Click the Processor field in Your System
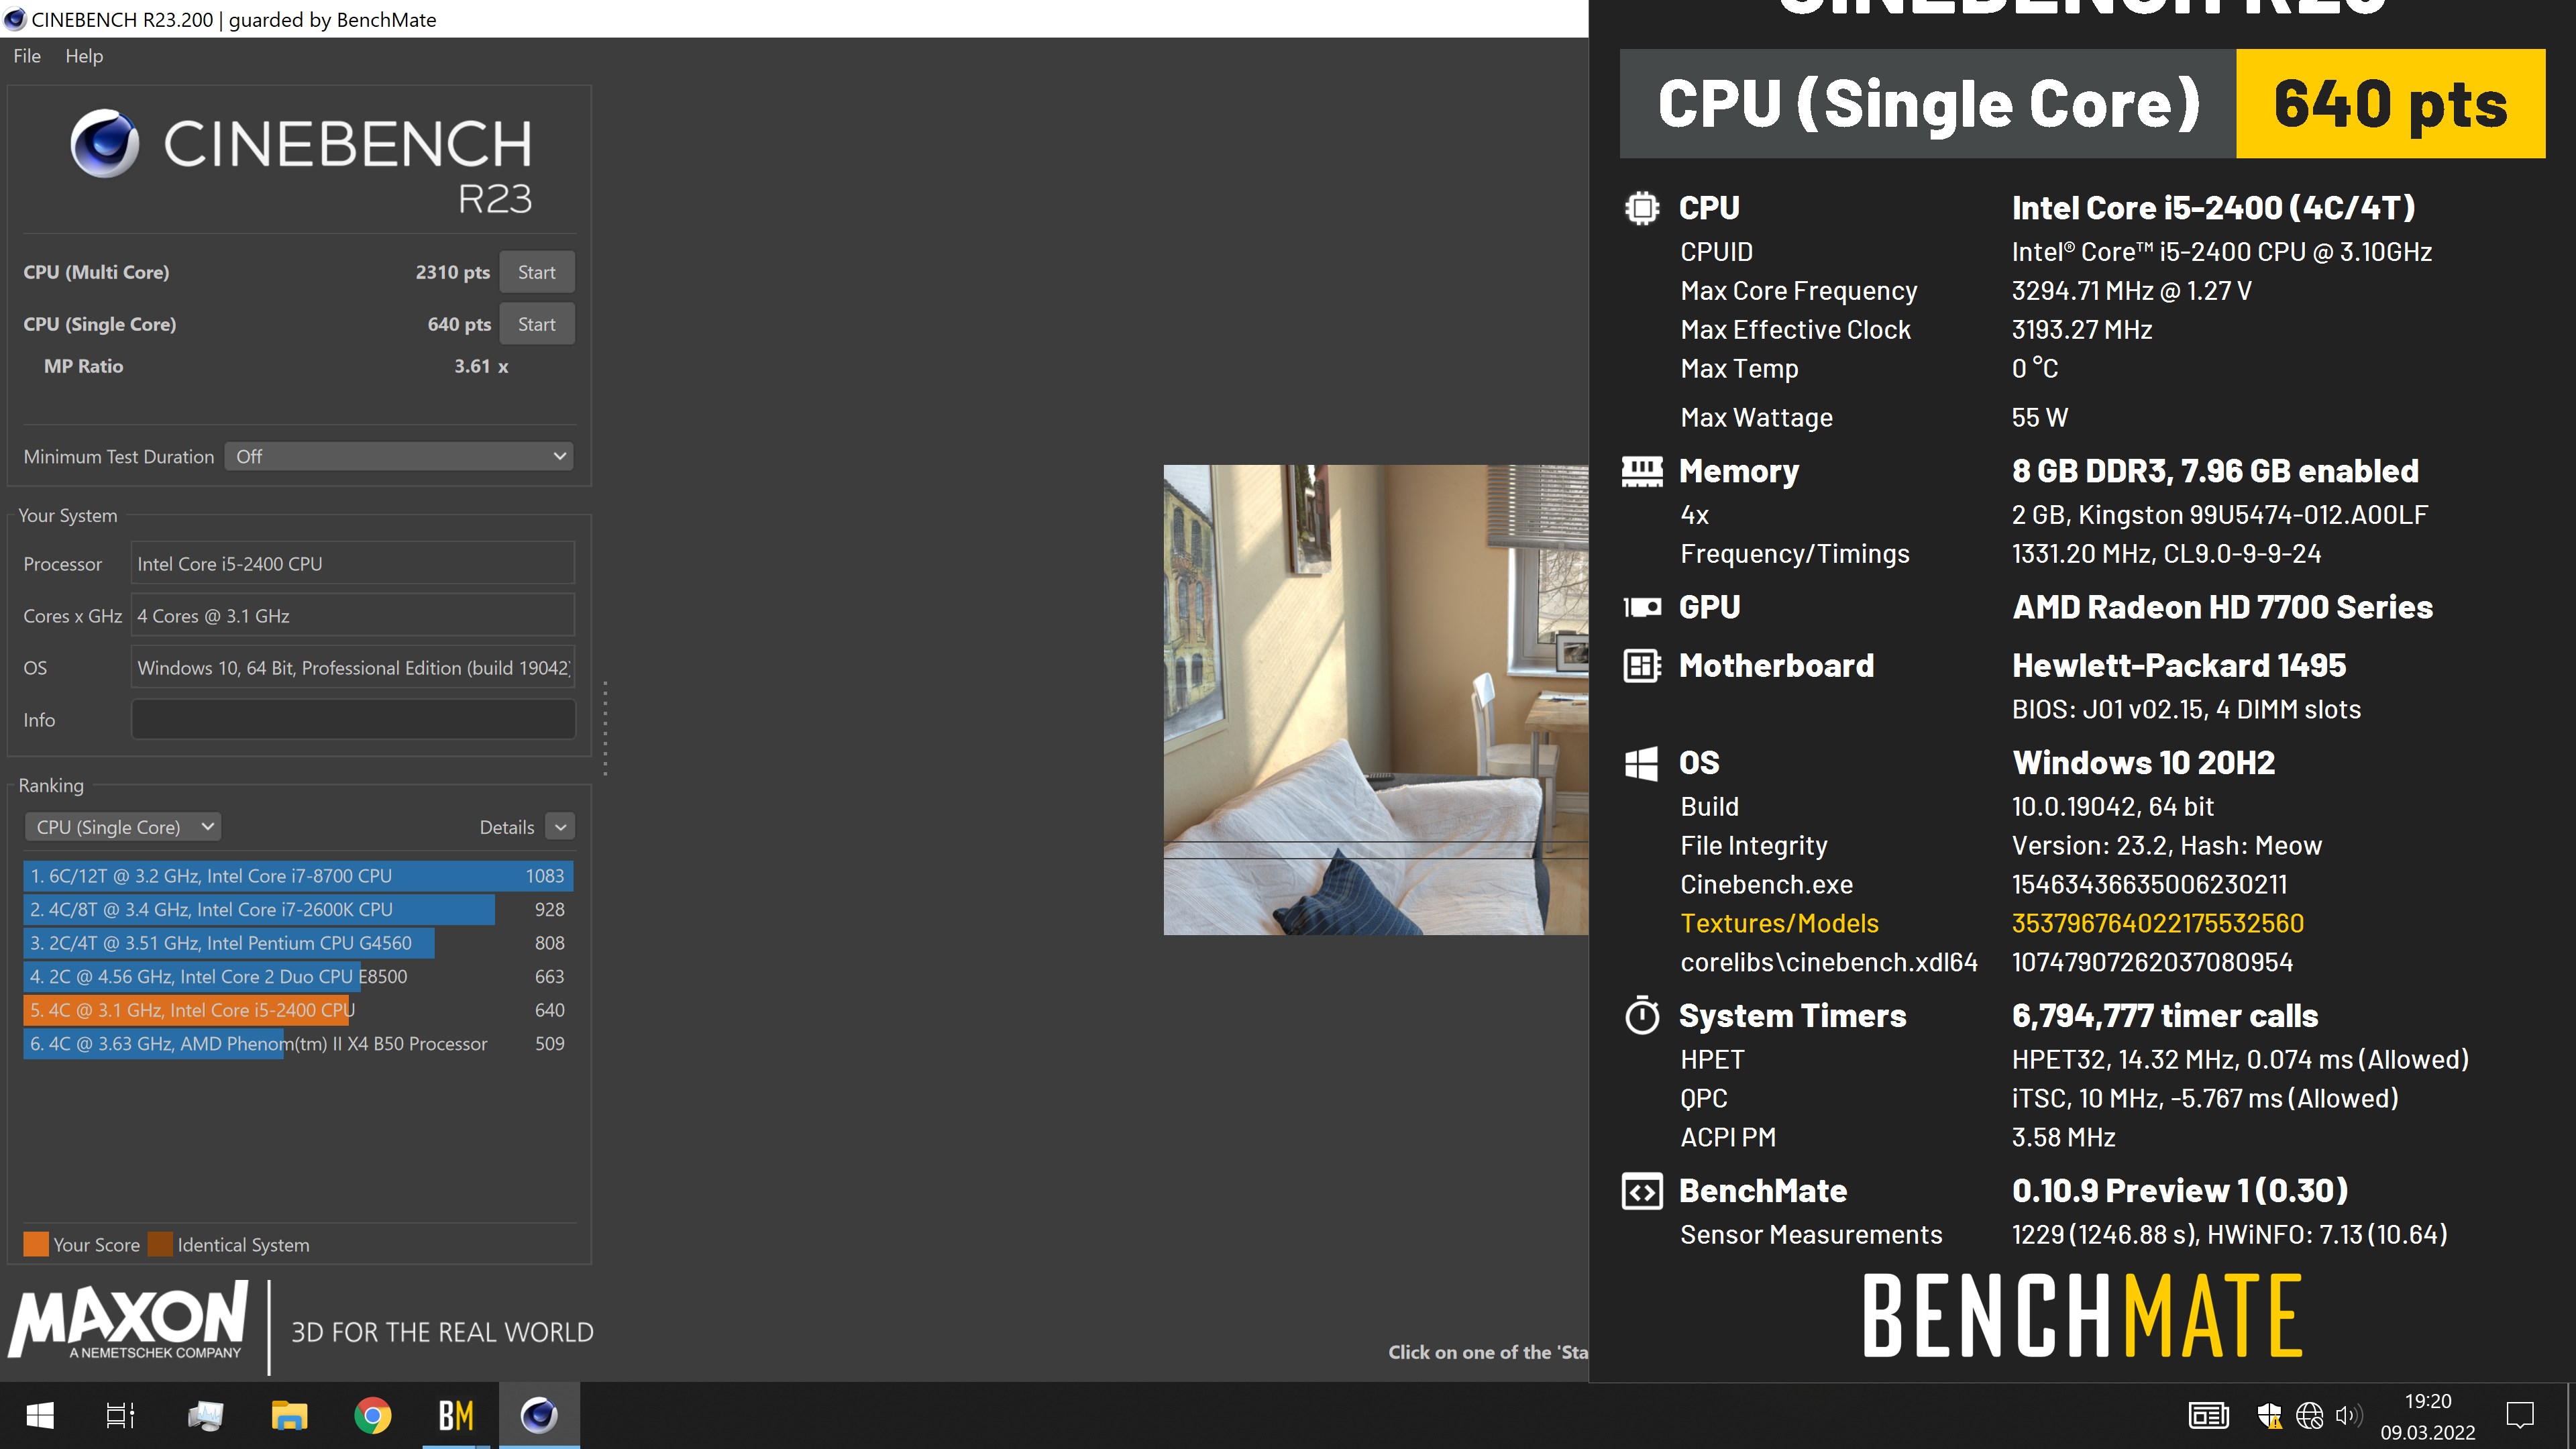 click(x=353, y=563)
